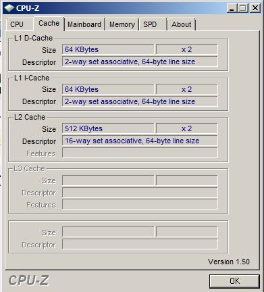Maximize the CPU-Z window
Screen dimensions: 264x292
(x=243, y=8)
